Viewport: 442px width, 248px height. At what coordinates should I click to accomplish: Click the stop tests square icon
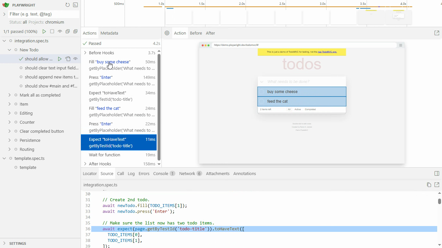pyautogui.click(x=52, y=31)
